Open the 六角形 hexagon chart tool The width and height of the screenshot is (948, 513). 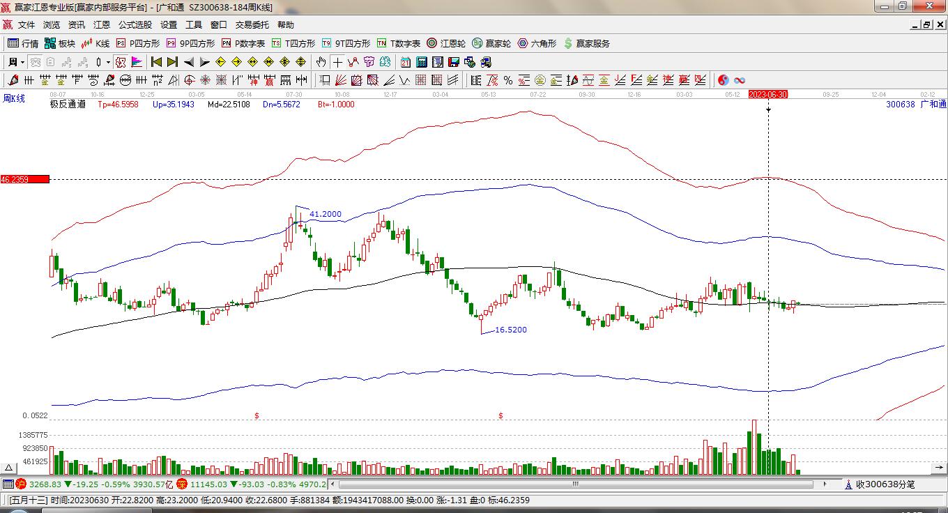pyautogui.click(x=537, y=43)
